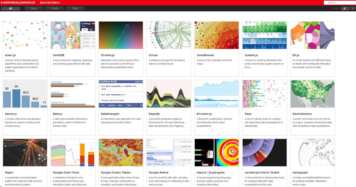Disable Code? filter with the x toggle
This screenshot has height=187, width=356.
352,8
